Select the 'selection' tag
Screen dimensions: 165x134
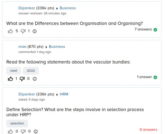click(17, 124)
